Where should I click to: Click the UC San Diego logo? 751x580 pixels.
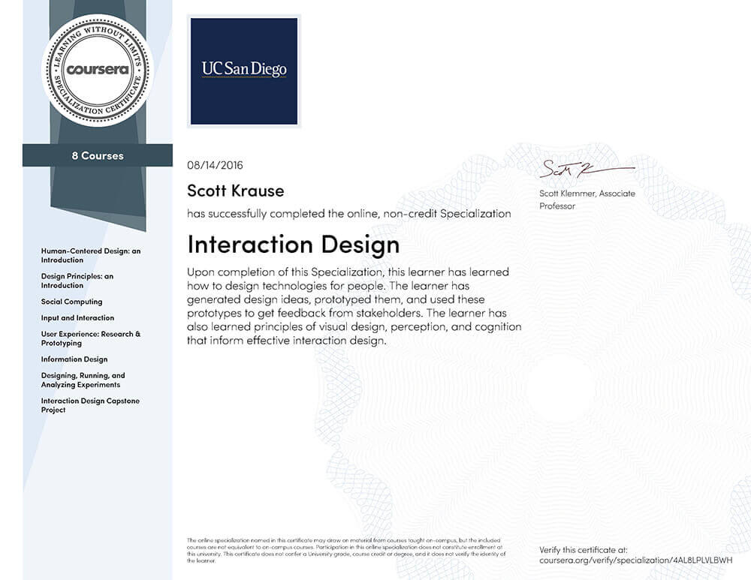coord(244,71)
